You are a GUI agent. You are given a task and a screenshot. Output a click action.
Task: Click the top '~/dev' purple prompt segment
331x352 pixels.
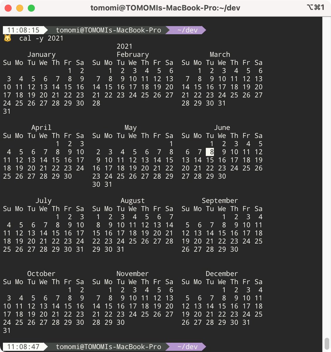(187, 30)
